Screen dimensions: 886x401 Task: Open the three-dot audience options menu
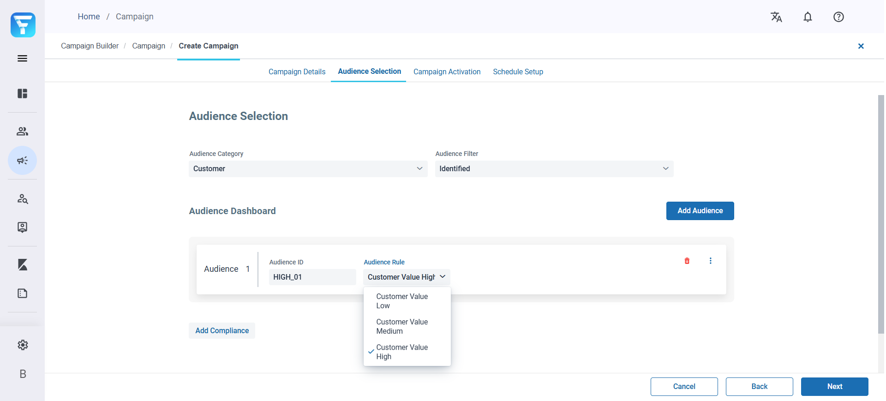tap(710, 261)
